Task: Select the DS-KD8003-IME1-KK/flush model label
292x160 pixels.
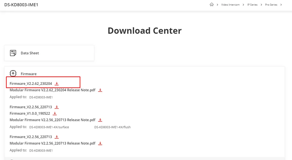Action: pos(112,127)
